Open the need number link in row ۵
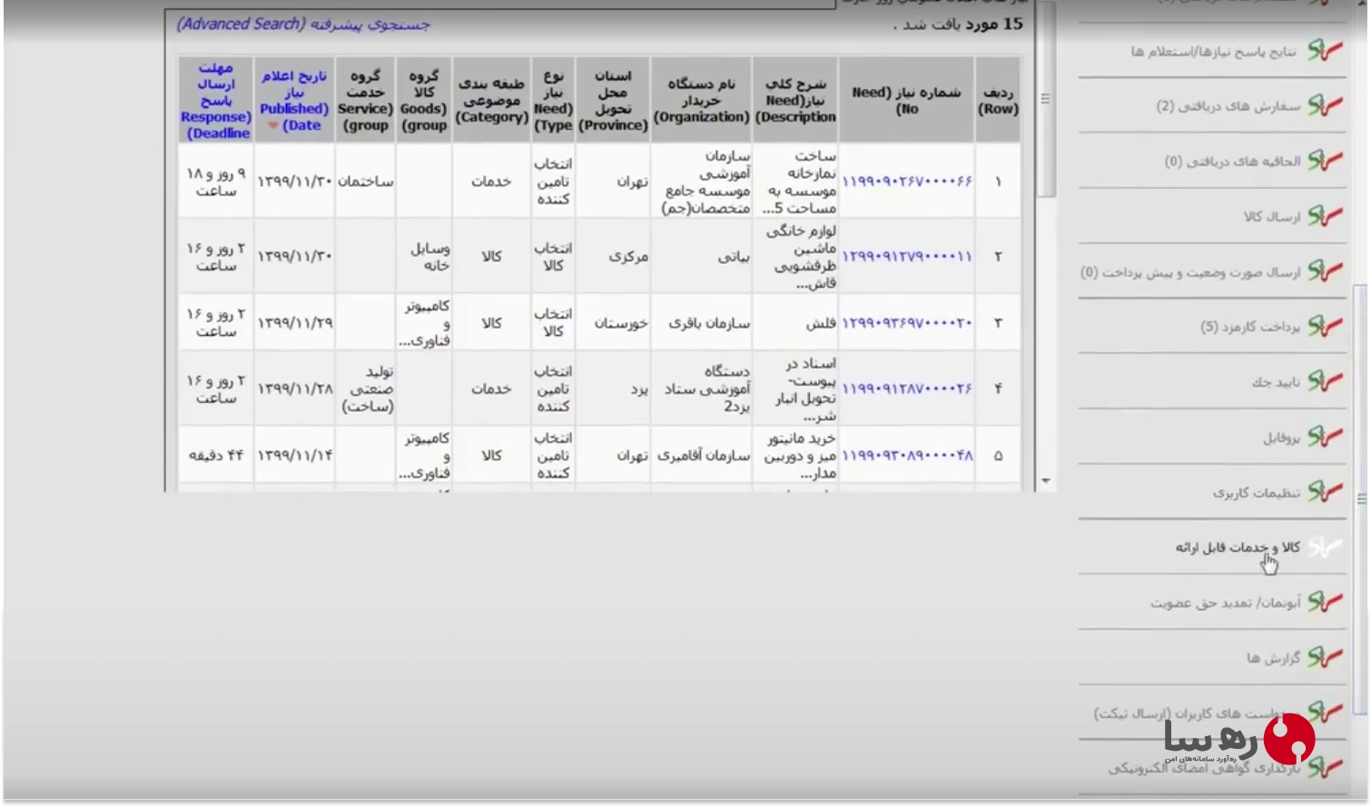 click(907, 456)
